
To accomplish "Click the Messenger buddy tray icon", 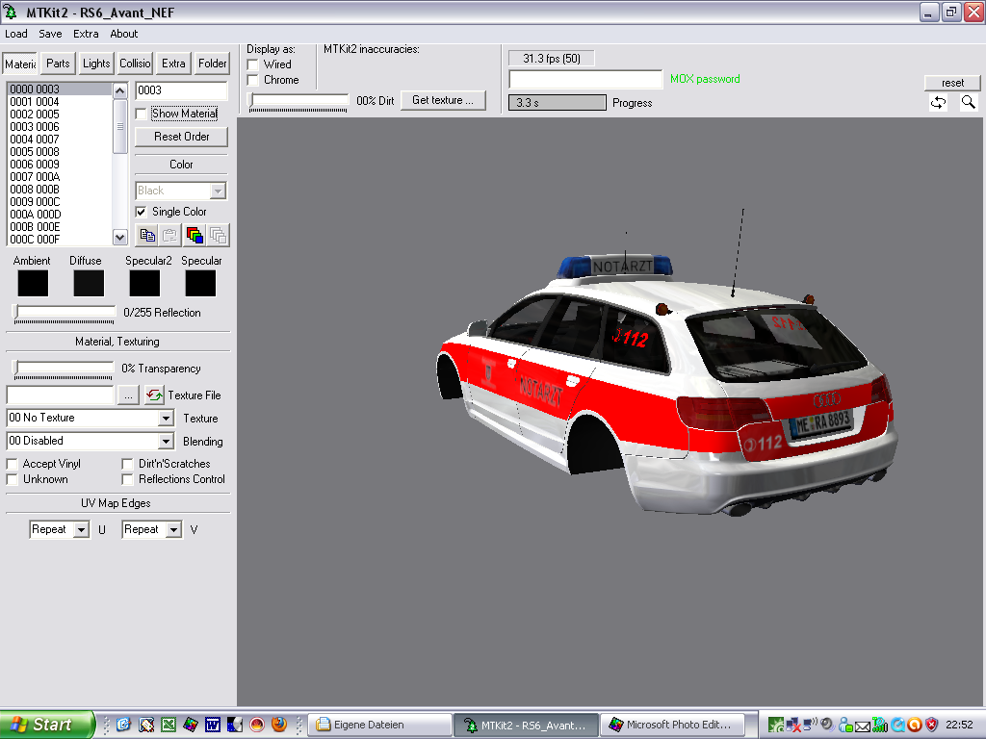I will (845, 726).
